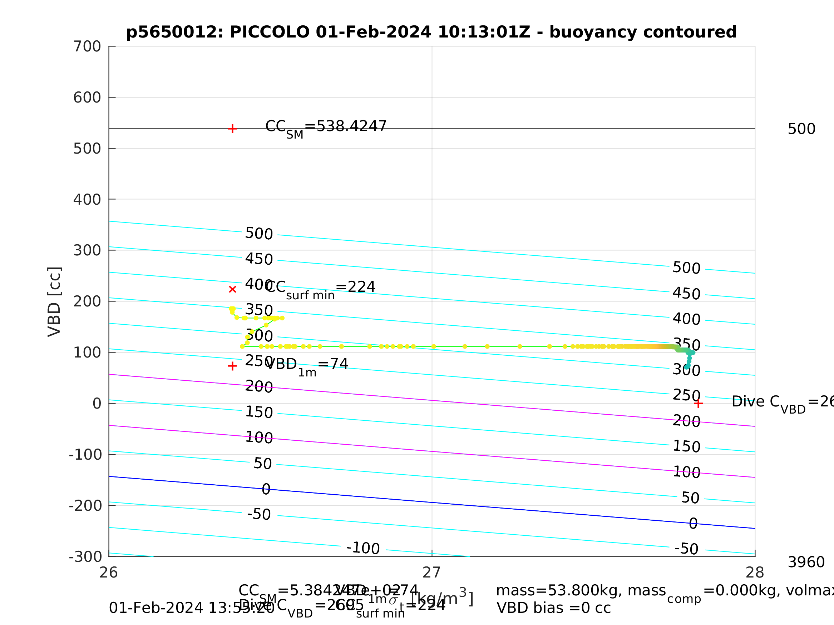Click the red plus marker beside Dive C VBD

[x=698, y=404]
